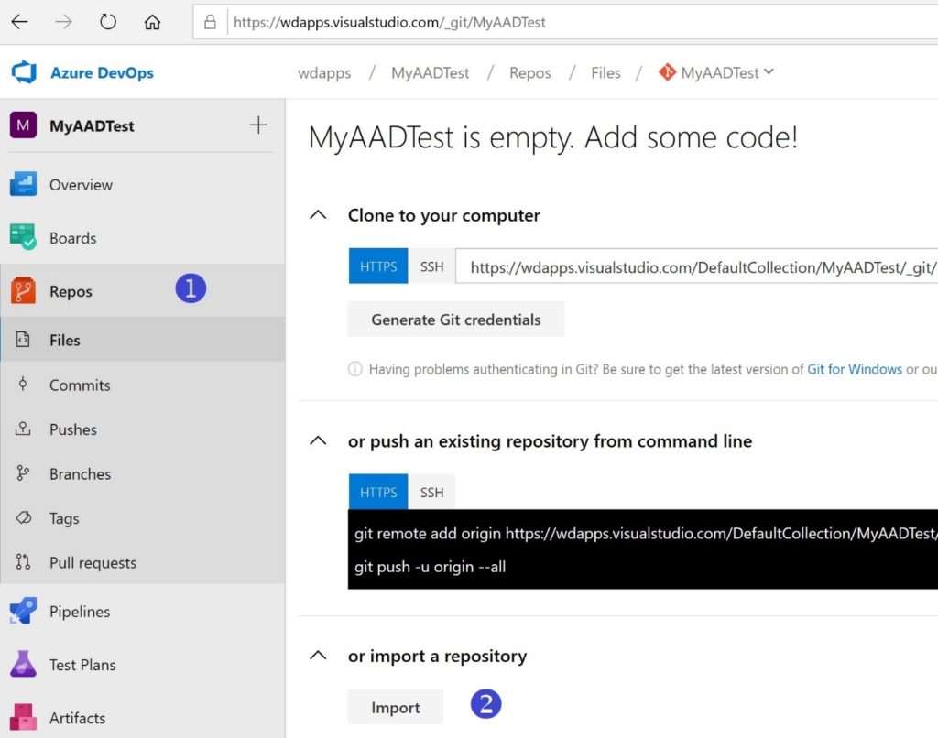The image size is (938, 738).
Task: Open Boards from the sidebar
Action: point(71,237)
